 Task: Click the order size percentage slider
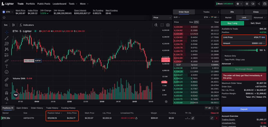[x=238, y=50]
